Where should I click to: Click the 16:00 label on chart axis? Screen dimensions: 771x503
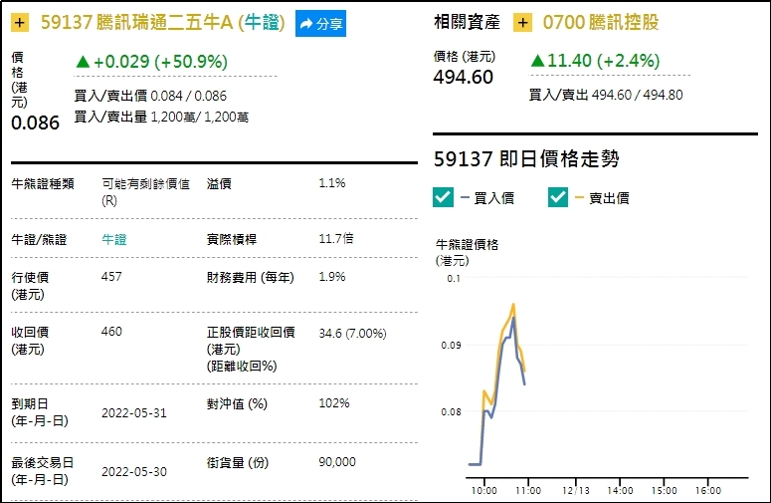click(x=708, y=491)
